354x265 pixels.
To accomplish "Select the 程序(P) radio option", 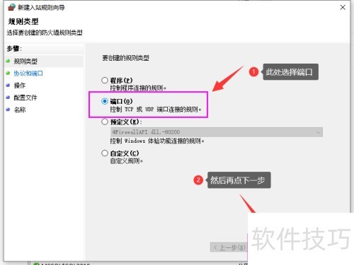I will (105, 81).
